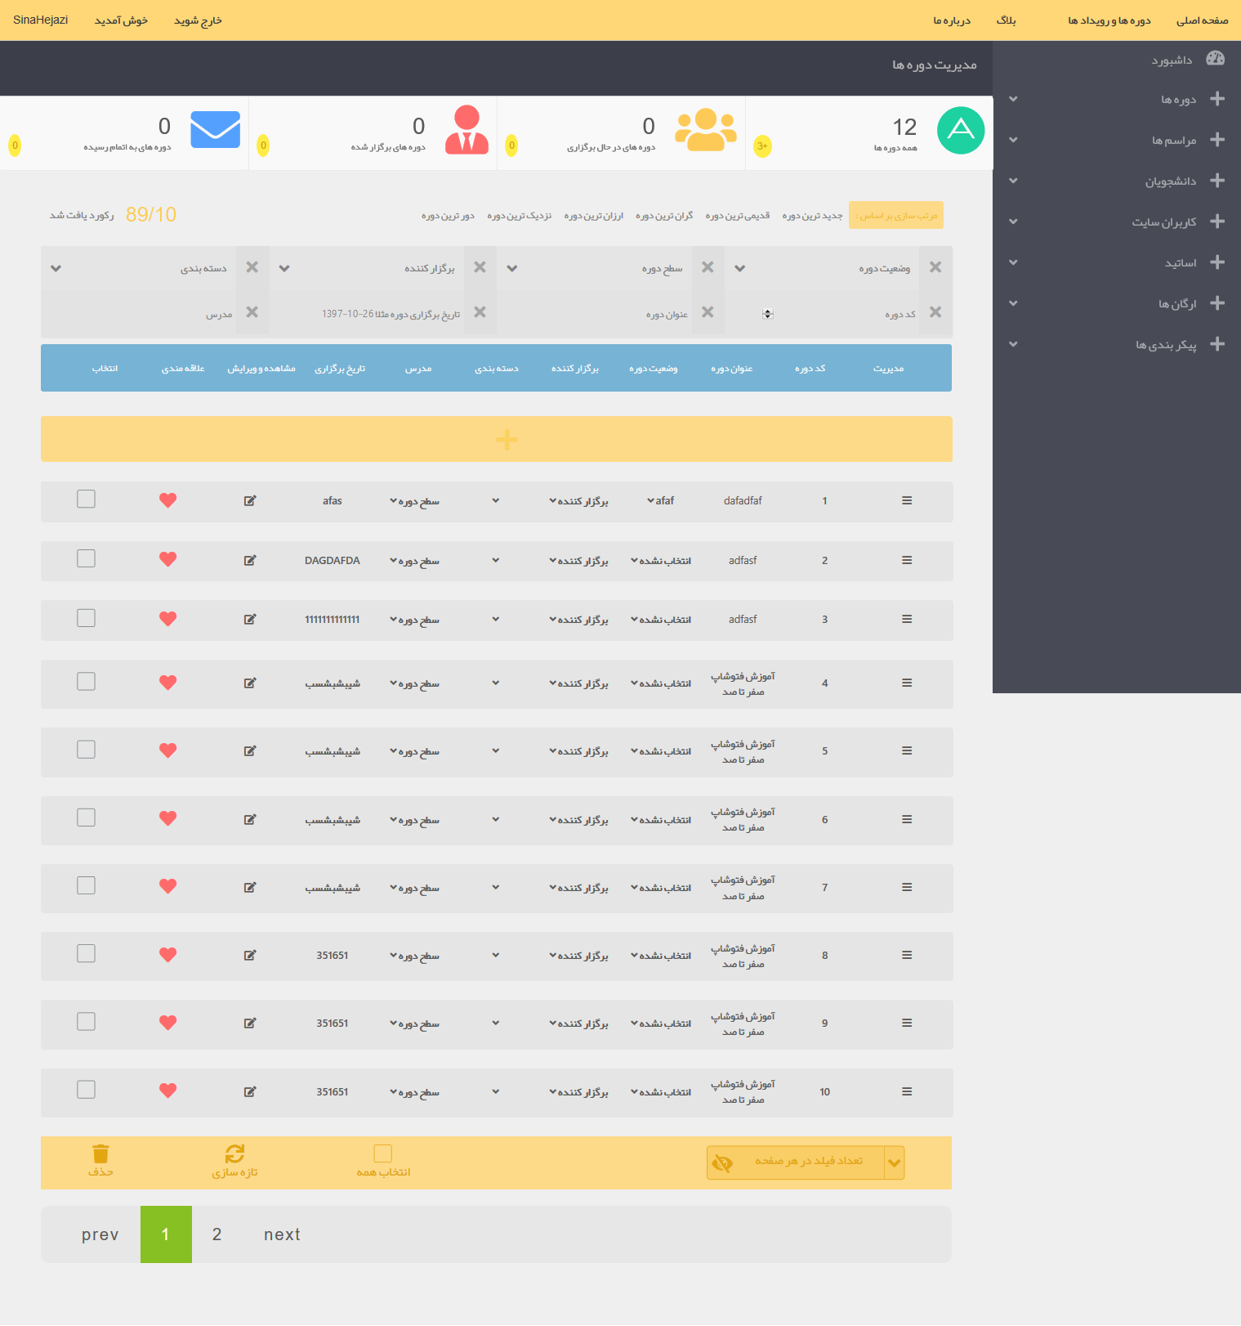Clear the دسته بندی filter with X
The width and height of the screenshot is (1241, 1326).
(252, 267)
